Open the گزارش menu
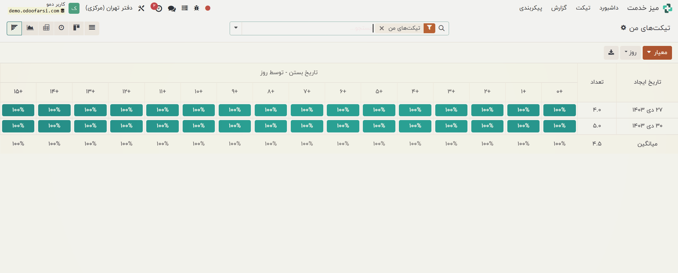678x273 pixels. click(559, 8)
